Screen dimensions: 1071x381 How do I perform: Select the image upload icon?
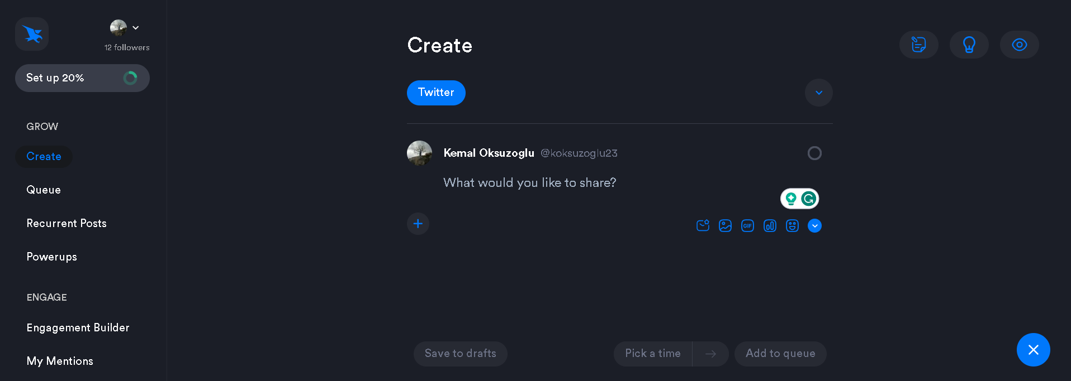click(725, 225)
